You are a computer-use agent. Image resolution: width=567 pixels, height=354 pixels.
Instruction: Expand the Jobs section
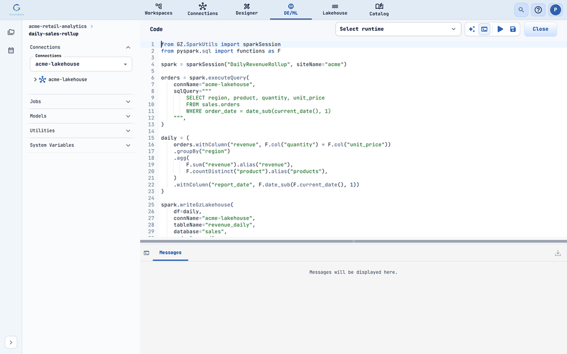80,101
